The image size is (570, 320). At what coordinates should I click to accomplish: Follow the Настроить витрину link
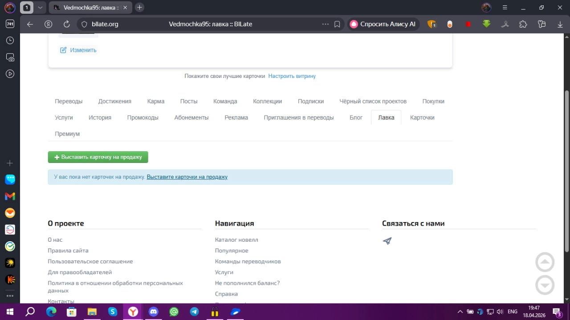click(x=292, y=76)
